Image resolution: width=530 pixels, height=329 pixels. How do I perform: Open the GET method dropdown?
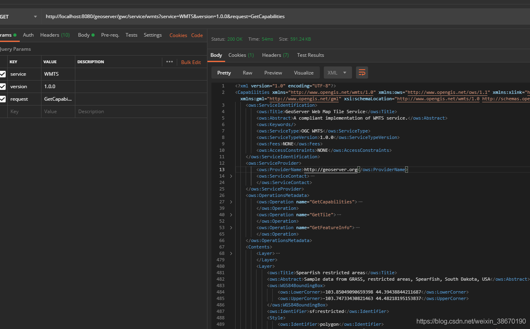click(19, 17)
